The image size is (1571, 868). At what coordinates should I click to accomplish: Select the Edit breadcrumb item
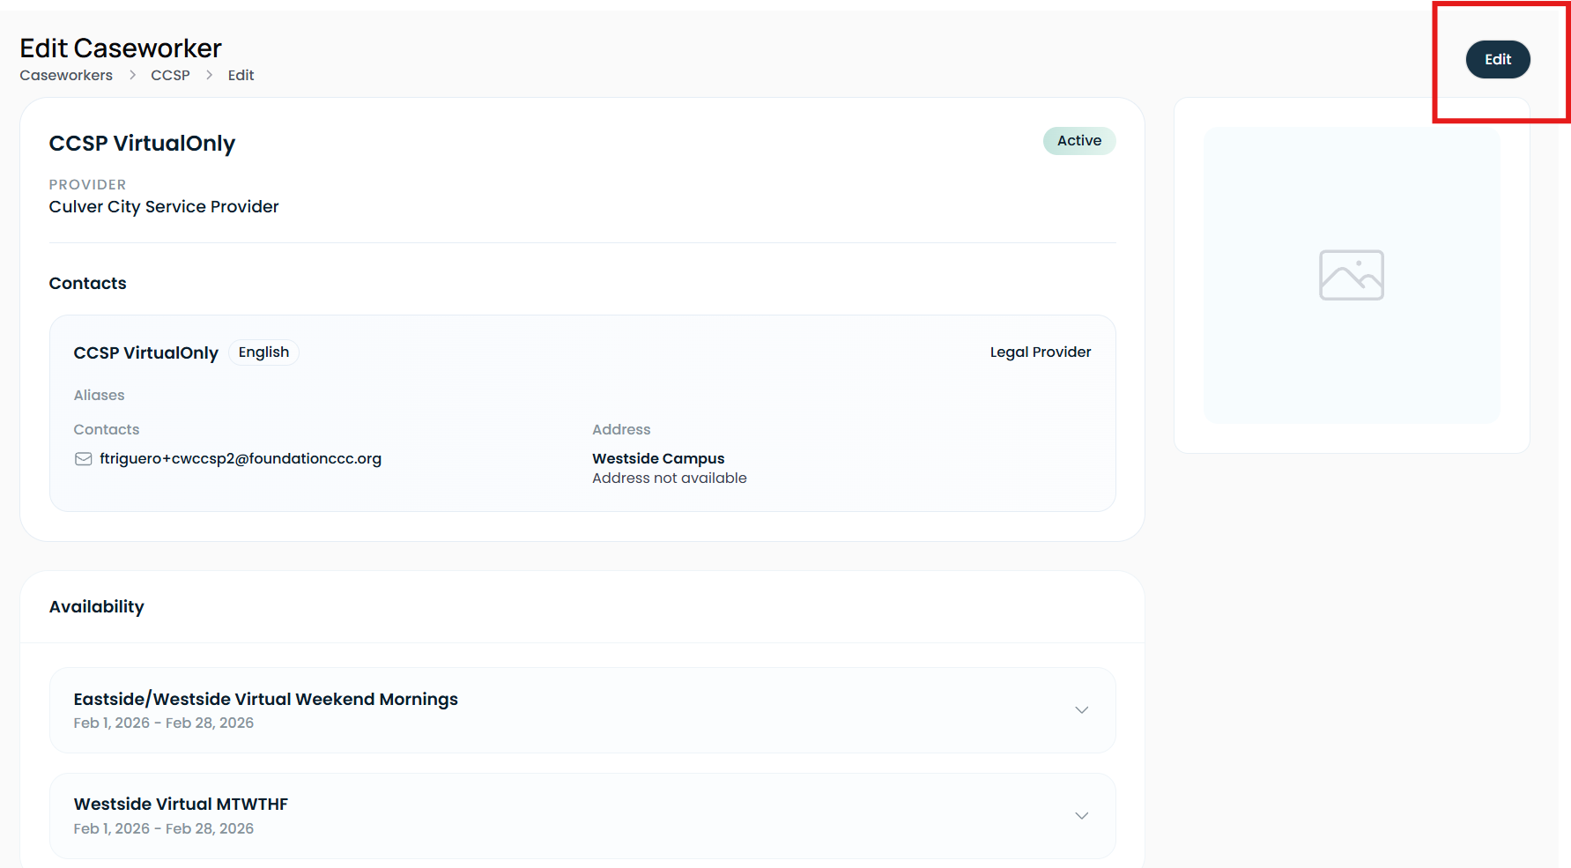241,75
